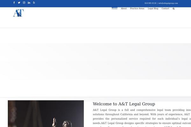
Task: Go to the Home menu item
Action: [115, 9]
